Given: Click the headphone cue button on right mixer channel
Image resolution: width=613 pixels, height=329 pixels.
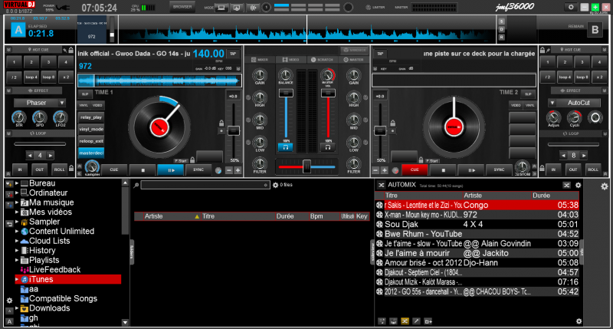Looking at the screenshot, I should (327, 146).
